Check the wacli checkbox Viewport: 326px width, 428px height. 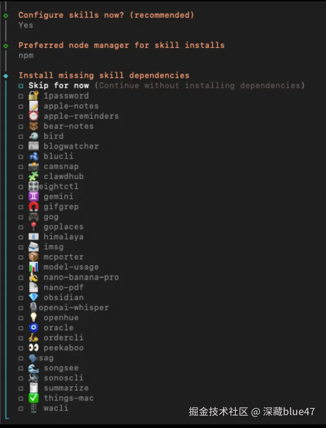click(x=21, y=408)
